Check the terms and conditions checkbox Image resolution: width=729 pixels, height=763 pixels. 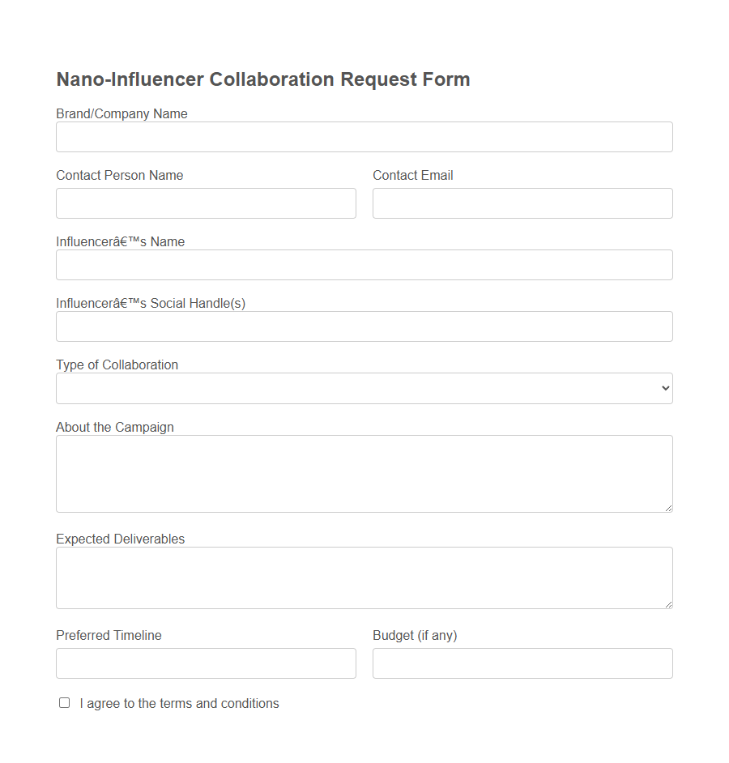pos(64,702)
